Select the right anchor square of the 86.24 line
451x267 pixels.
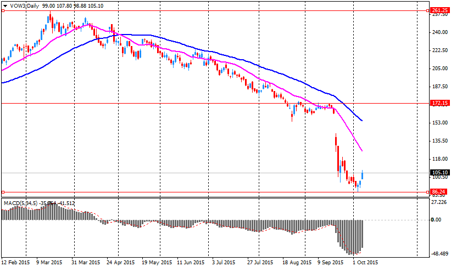click(x=428, y=192)
